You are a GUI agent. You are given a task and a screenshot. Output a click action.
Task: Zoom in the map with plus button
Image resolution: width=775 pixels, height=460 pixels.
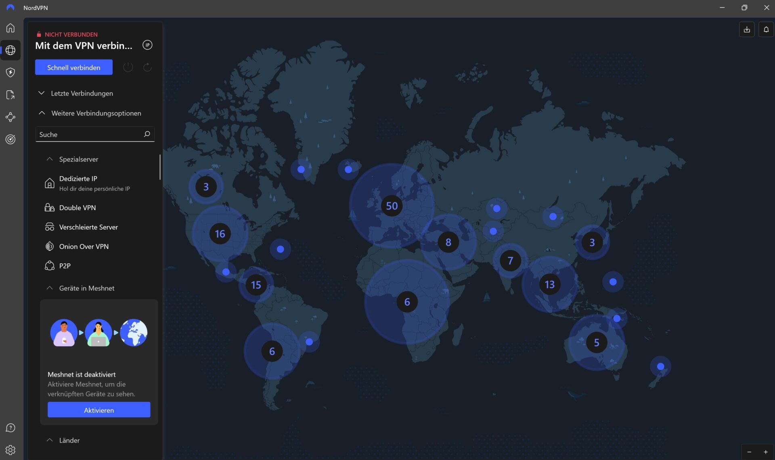pyautogui.click(x=766, y=452)
